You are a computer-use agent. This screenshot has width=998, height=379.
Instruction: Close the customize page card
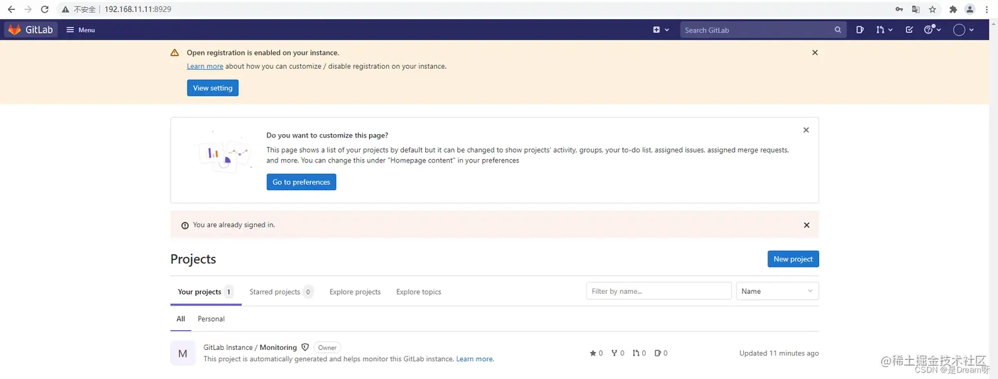(806, 130)
